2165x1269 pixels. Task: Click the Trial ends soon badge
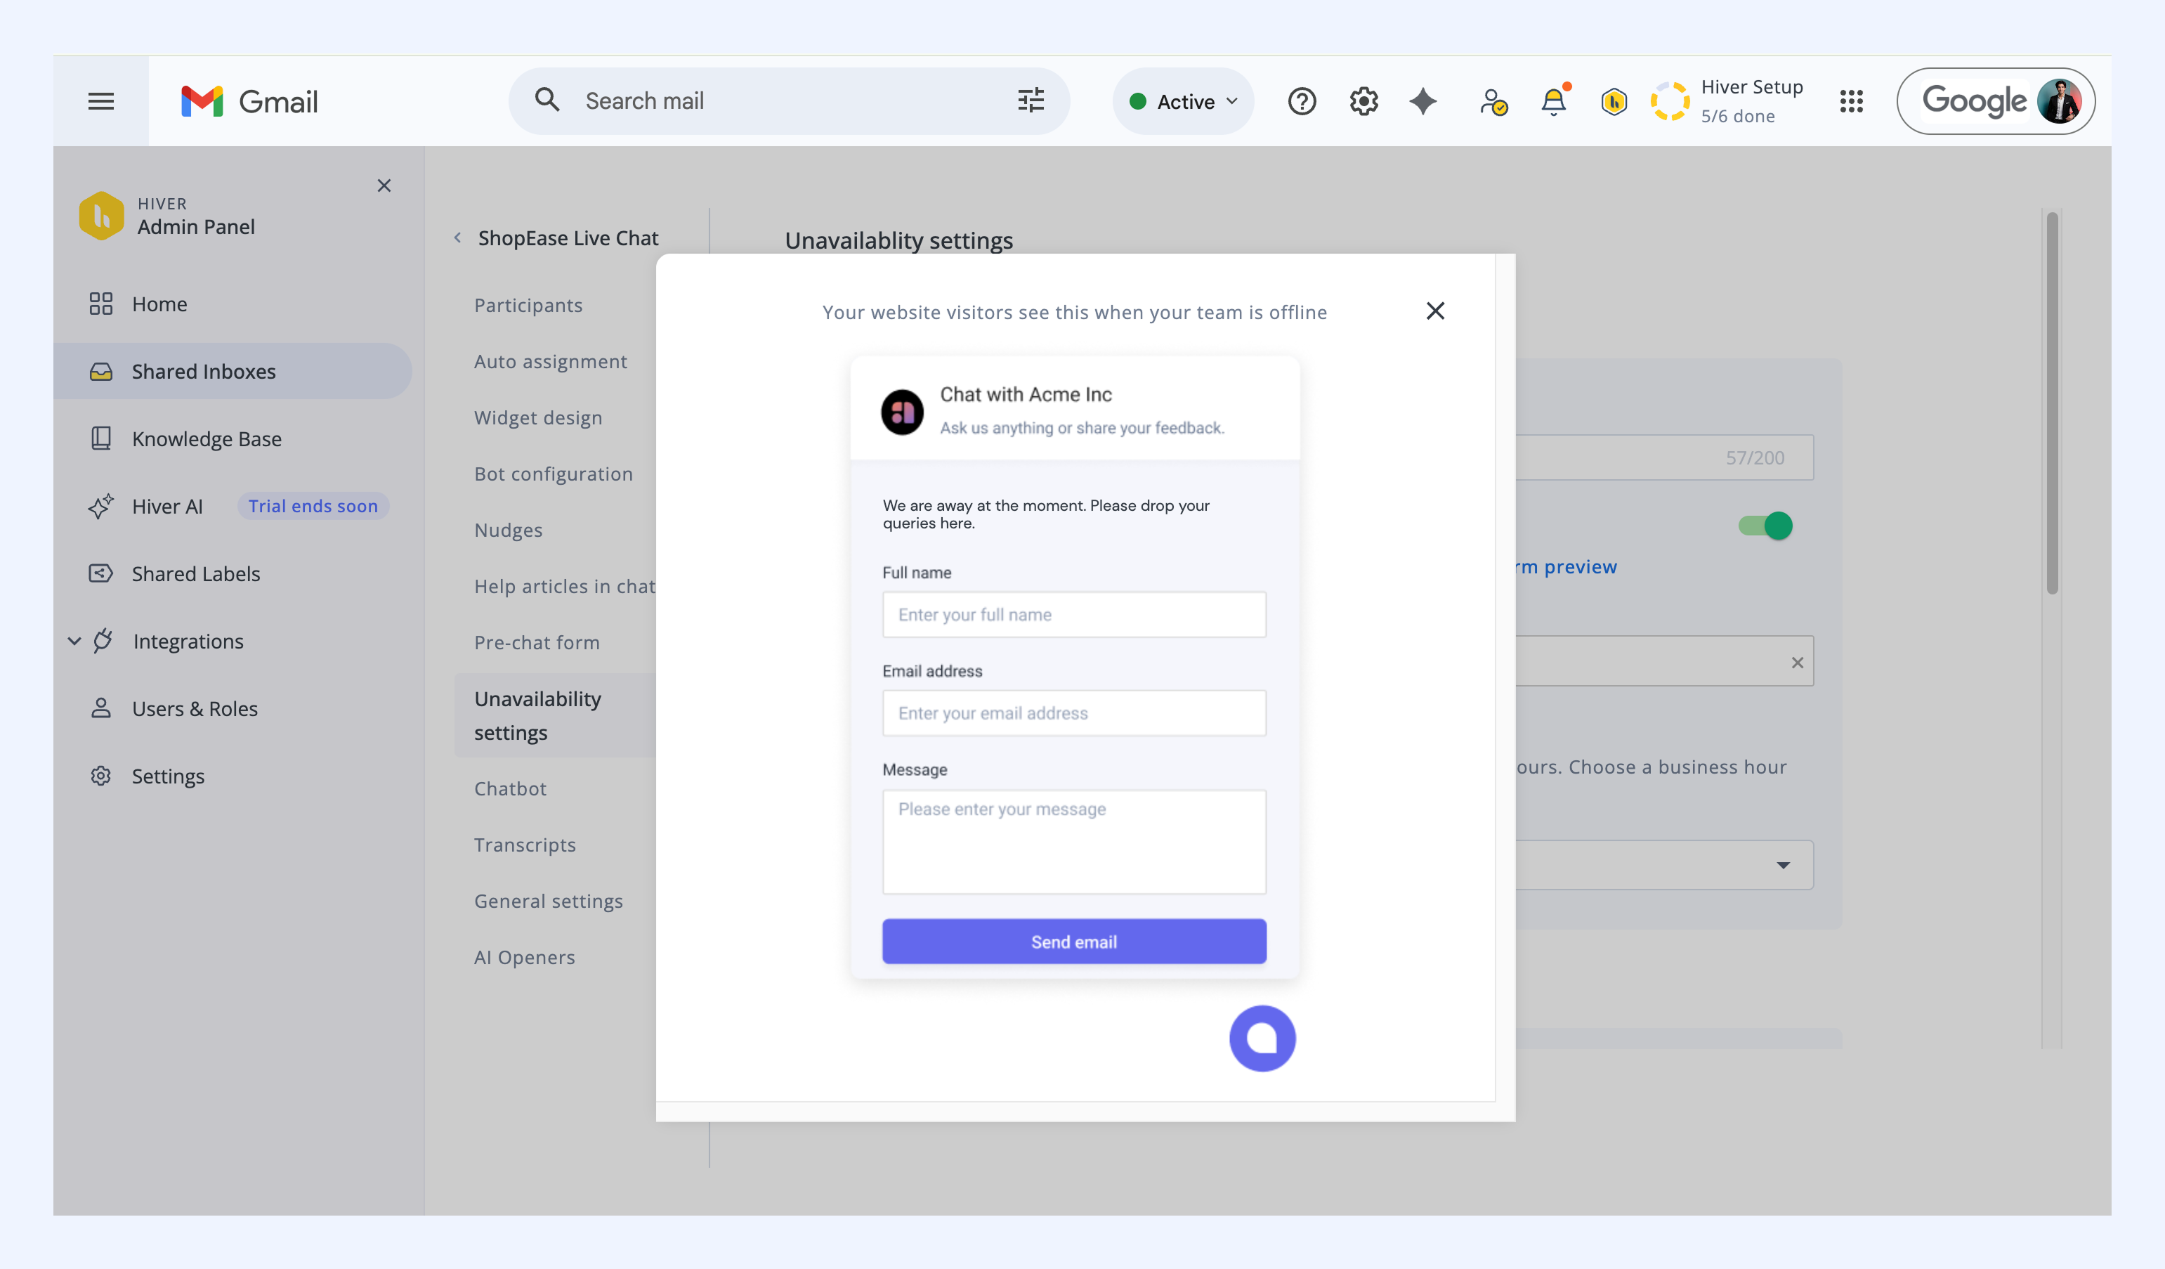pos(313,506)
